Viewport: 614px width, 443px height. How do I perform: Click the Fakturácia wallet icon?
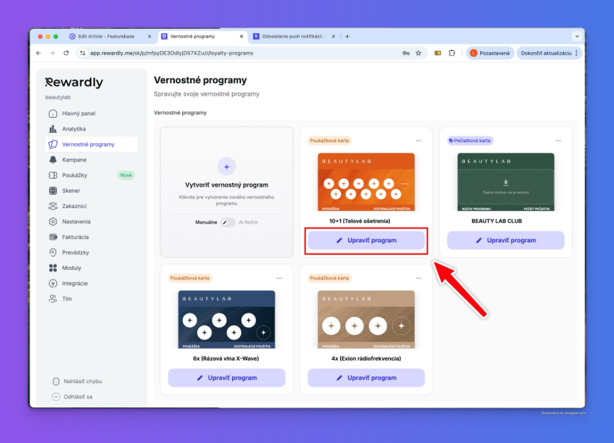(53, 237)
